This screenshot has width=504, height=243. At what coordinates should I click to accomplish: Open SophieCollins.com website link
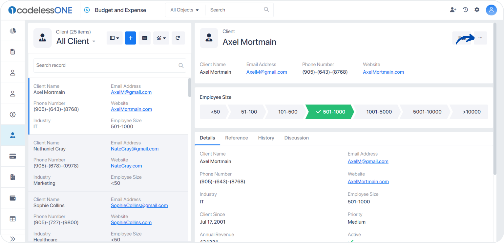[x=131, y=223]
